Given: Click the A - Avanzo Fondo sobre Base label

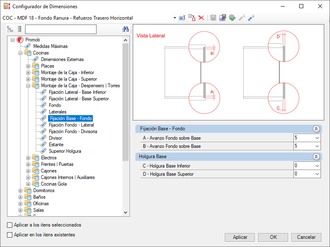Looking at the screenshot, I should pyautogui.click(x=172, y=138).
